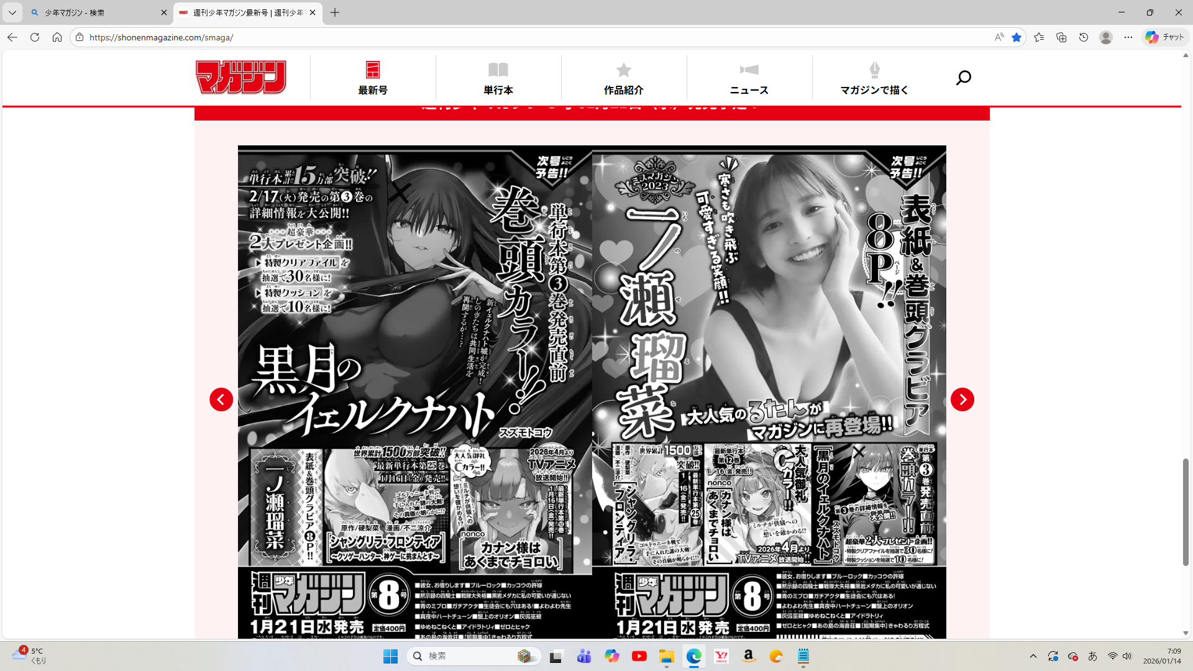The height and width of the screenshot is (671, 1193).
Task: Open the 単行本 navigation menu
Action: tap(498, 78)
